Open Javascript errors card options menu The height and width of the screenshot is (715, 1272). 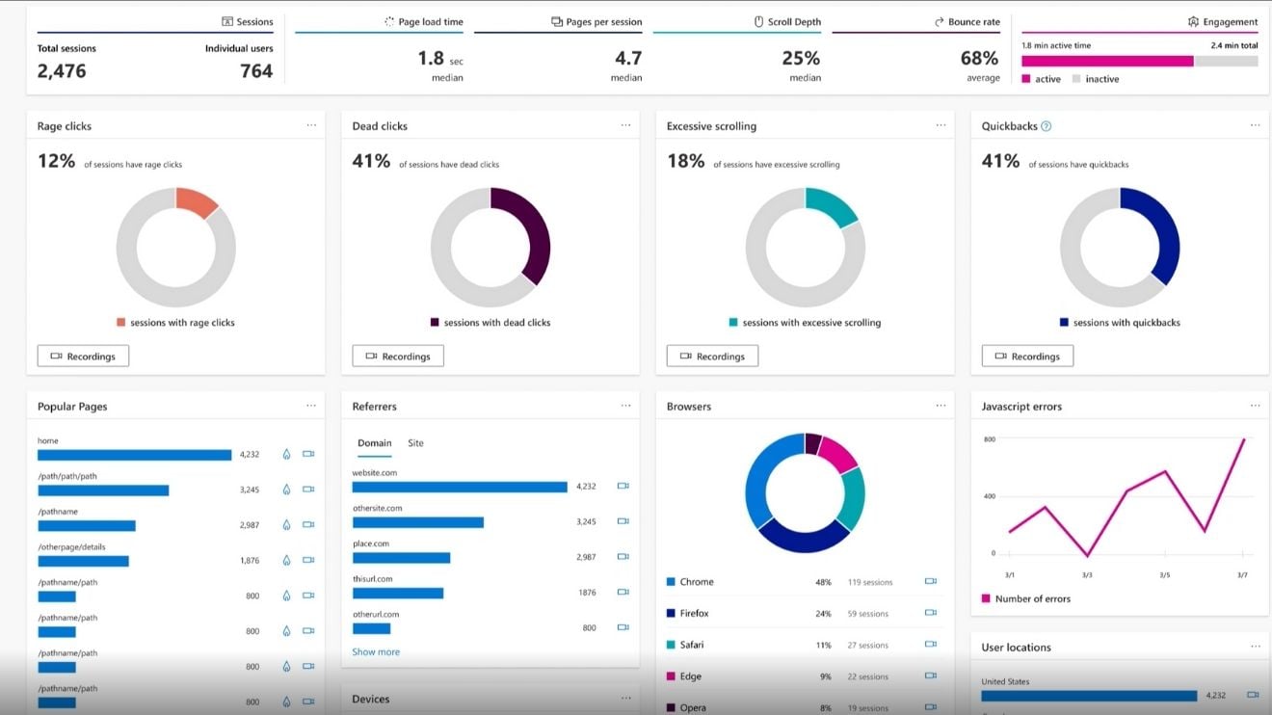point(1256,406)
